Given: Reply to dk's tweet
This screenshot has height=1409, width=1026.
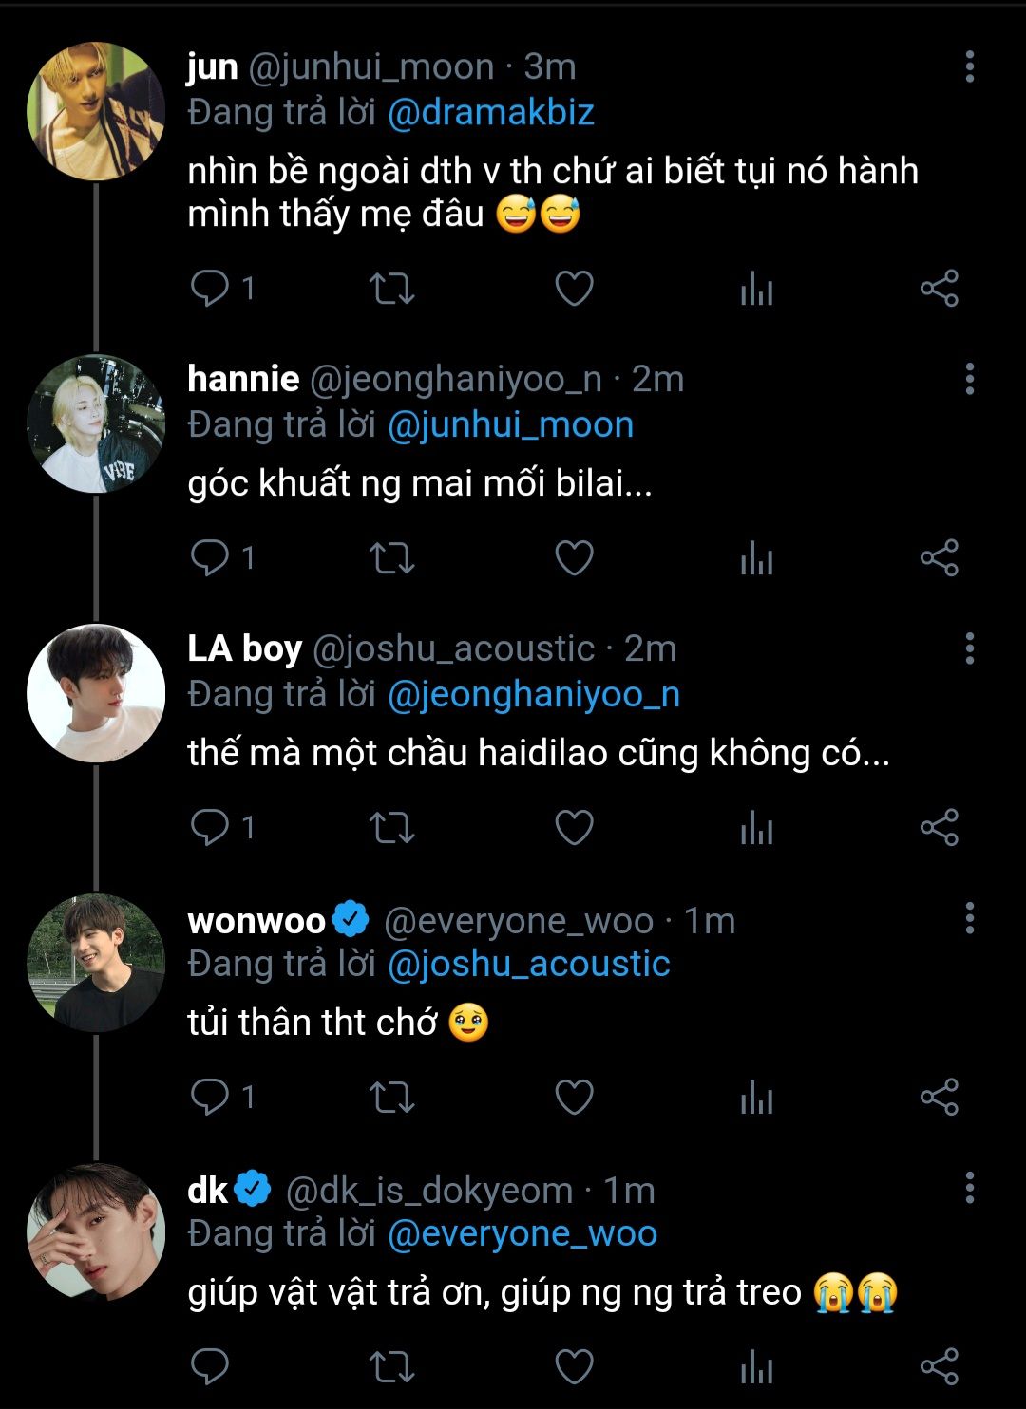Looking at the screenshot, I should pyautogui.click(x=210, y=1366).
